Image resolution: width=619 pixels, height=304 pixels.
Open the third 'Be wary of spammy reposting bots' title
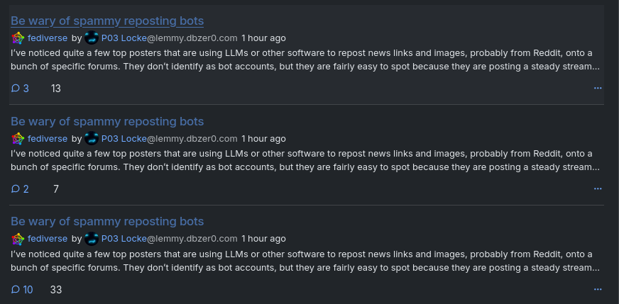coord(107,222)
